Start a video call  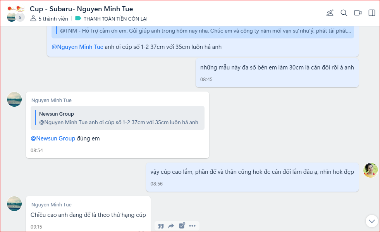[358, 13]
